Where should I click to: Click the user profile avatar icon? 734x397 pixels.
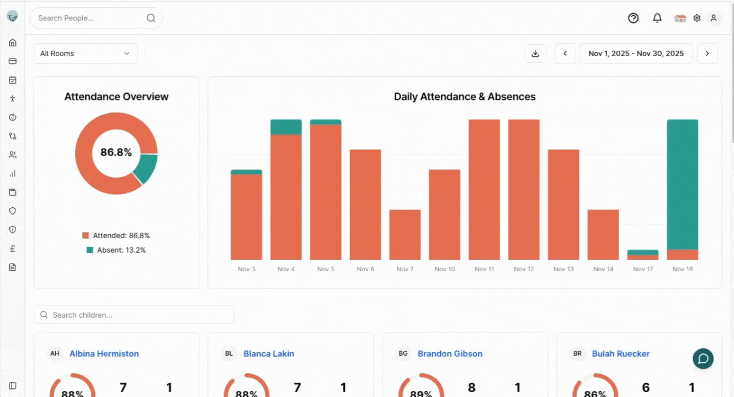(714, 18)
